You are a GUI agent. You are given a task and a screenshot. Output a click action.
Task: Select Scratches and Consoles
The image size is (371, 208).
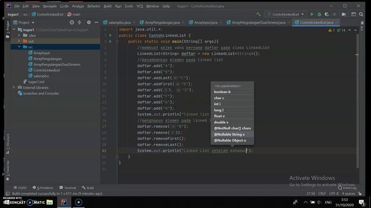pyautogui.click(x=41, y=94)
